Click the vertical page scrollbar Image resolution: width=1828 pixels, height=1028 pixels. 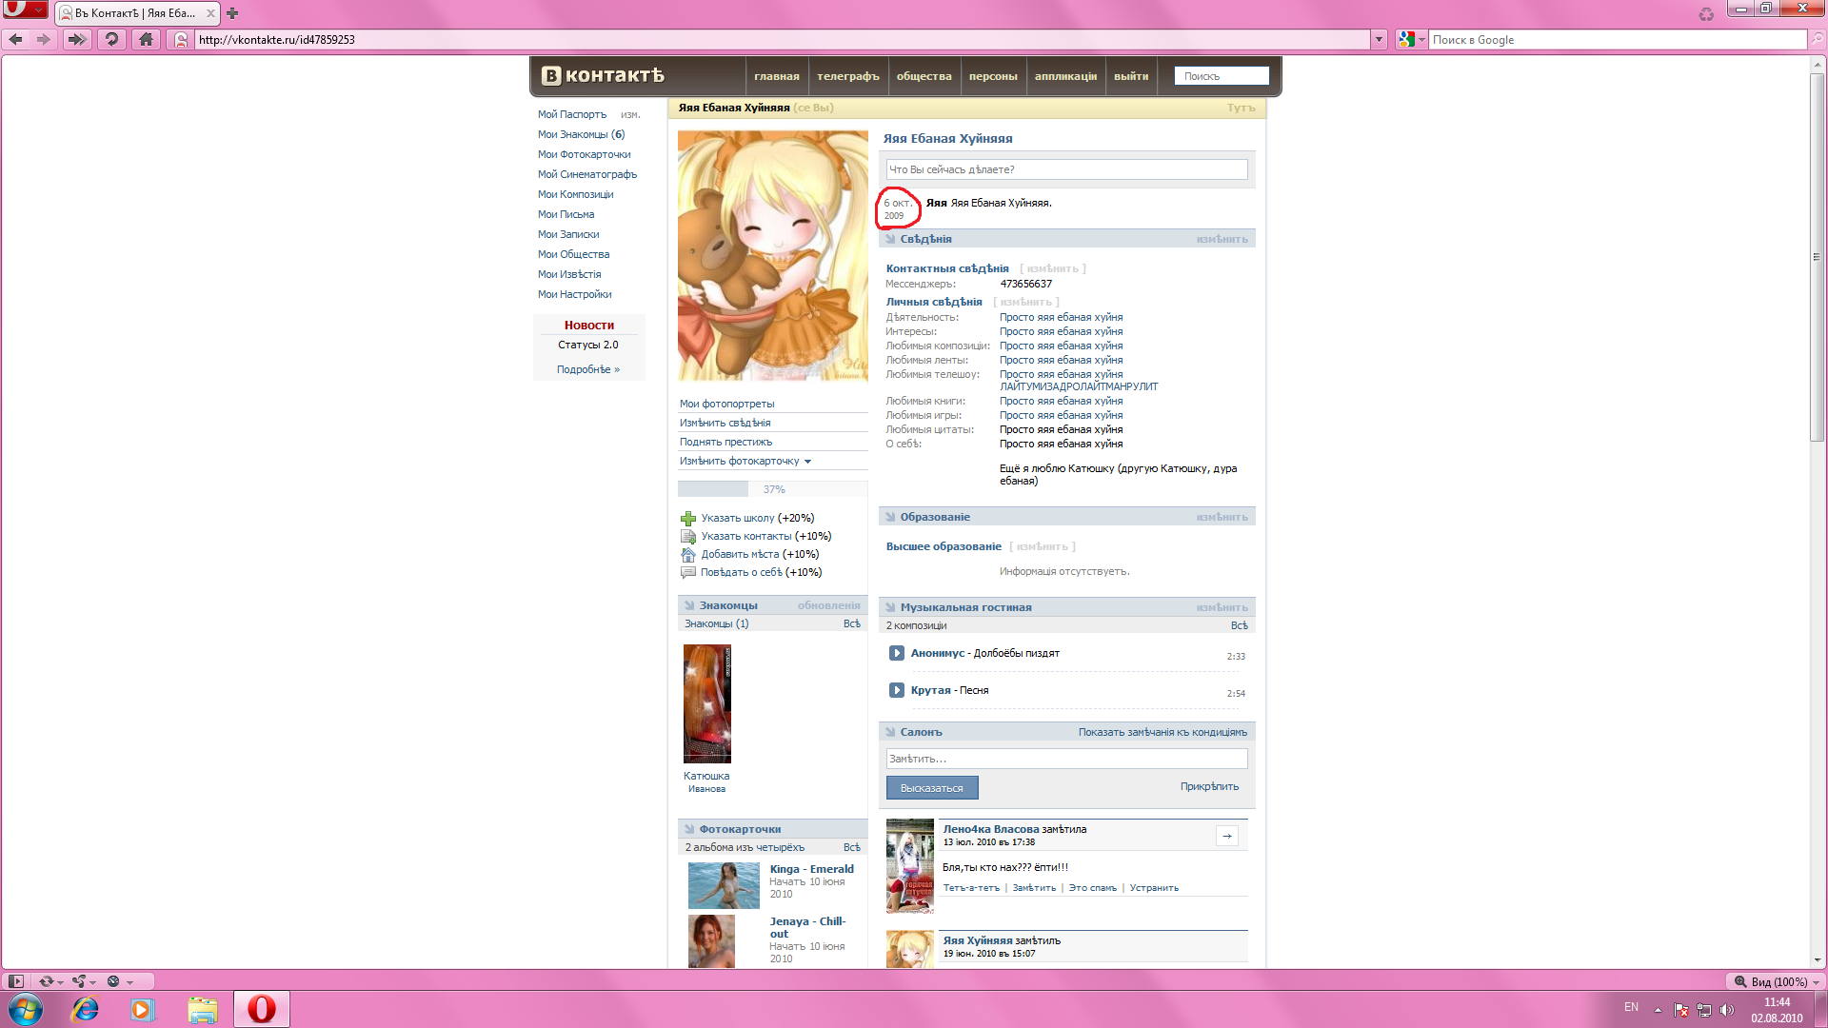coord(1817,257)
